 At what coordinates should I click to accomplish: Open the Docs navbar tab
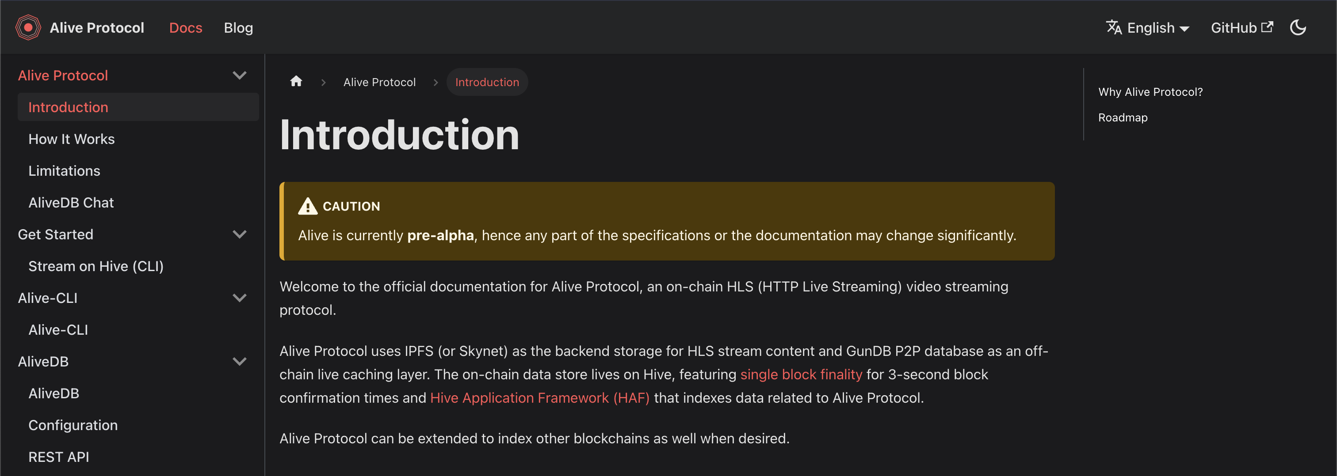point(186,27)
